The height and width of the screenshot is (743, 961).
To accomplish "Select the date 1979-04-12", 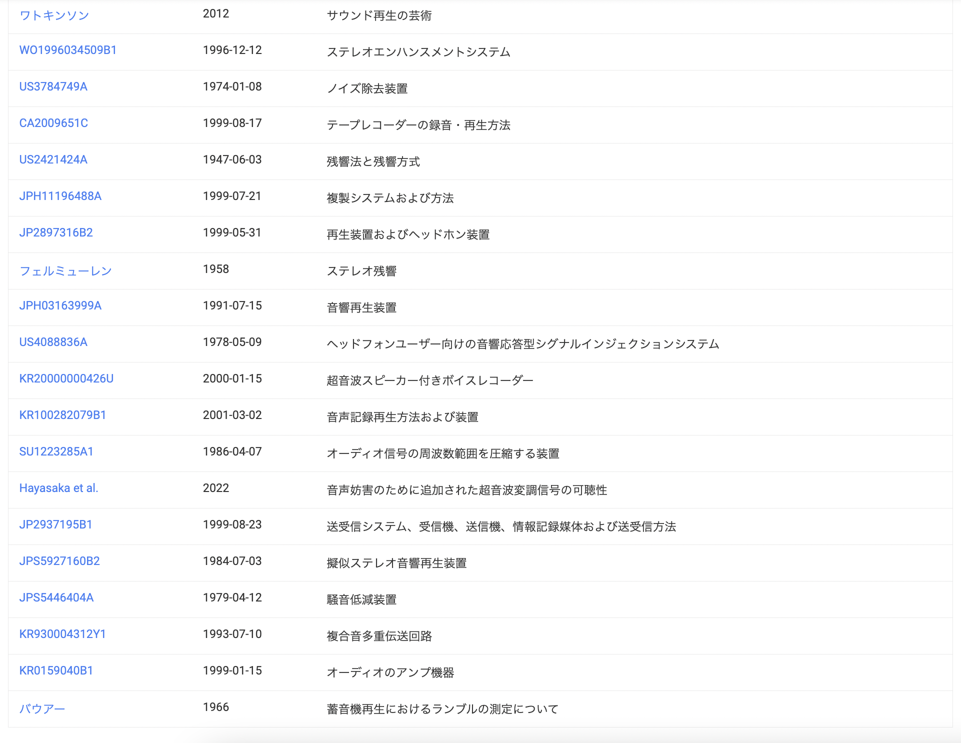I will click(x=232, y=597).
